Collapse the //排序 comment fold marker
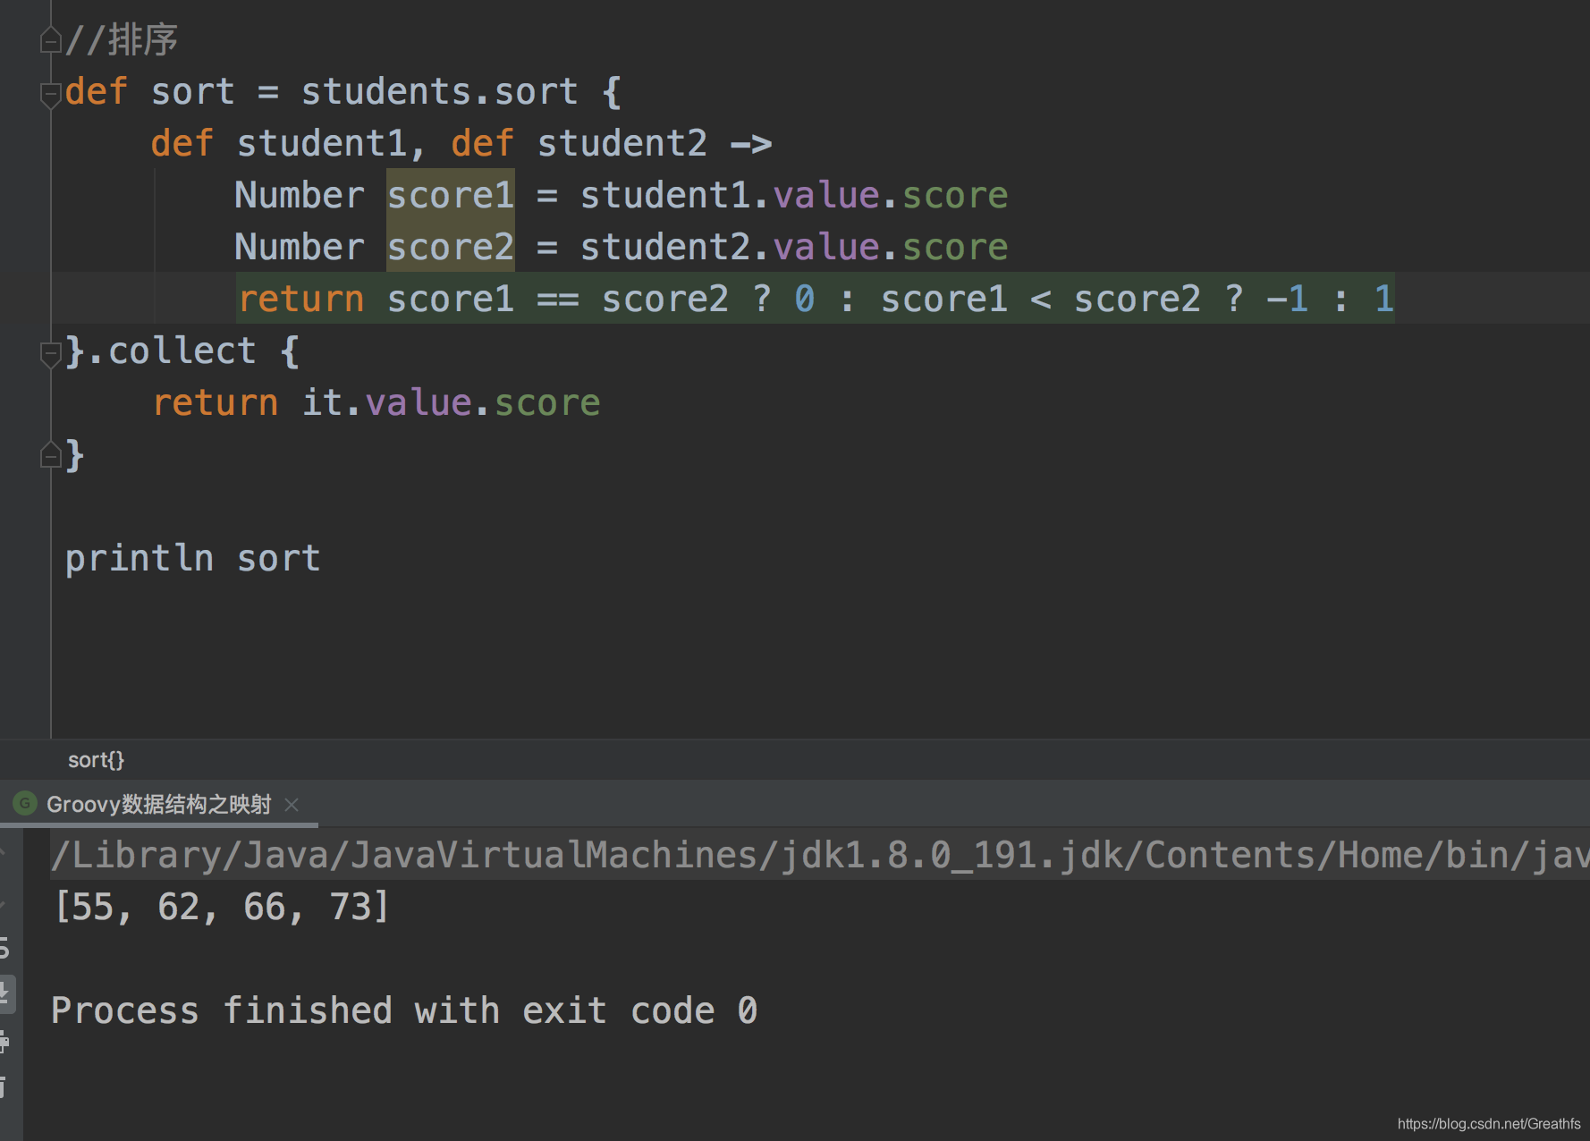The image size is (1590, 1141). pos(50,40)
